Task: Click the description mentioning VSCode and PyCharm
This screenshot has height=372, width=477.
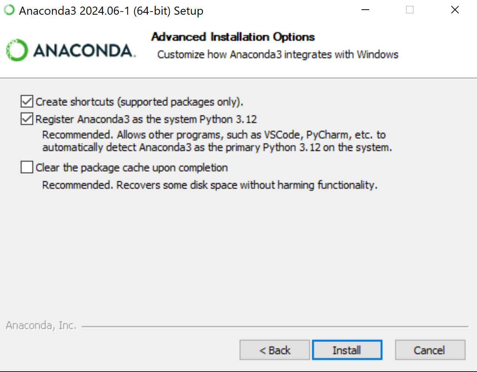Action: coord(217,141)
